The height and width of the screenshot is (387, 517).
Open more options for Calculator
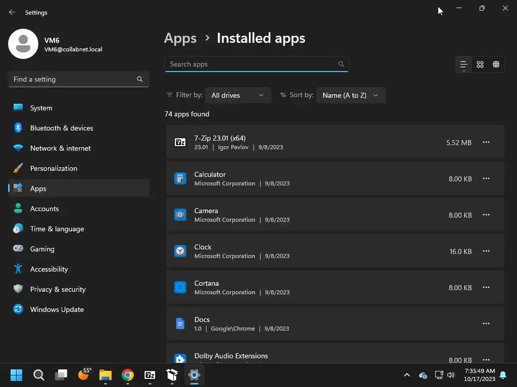486,179
